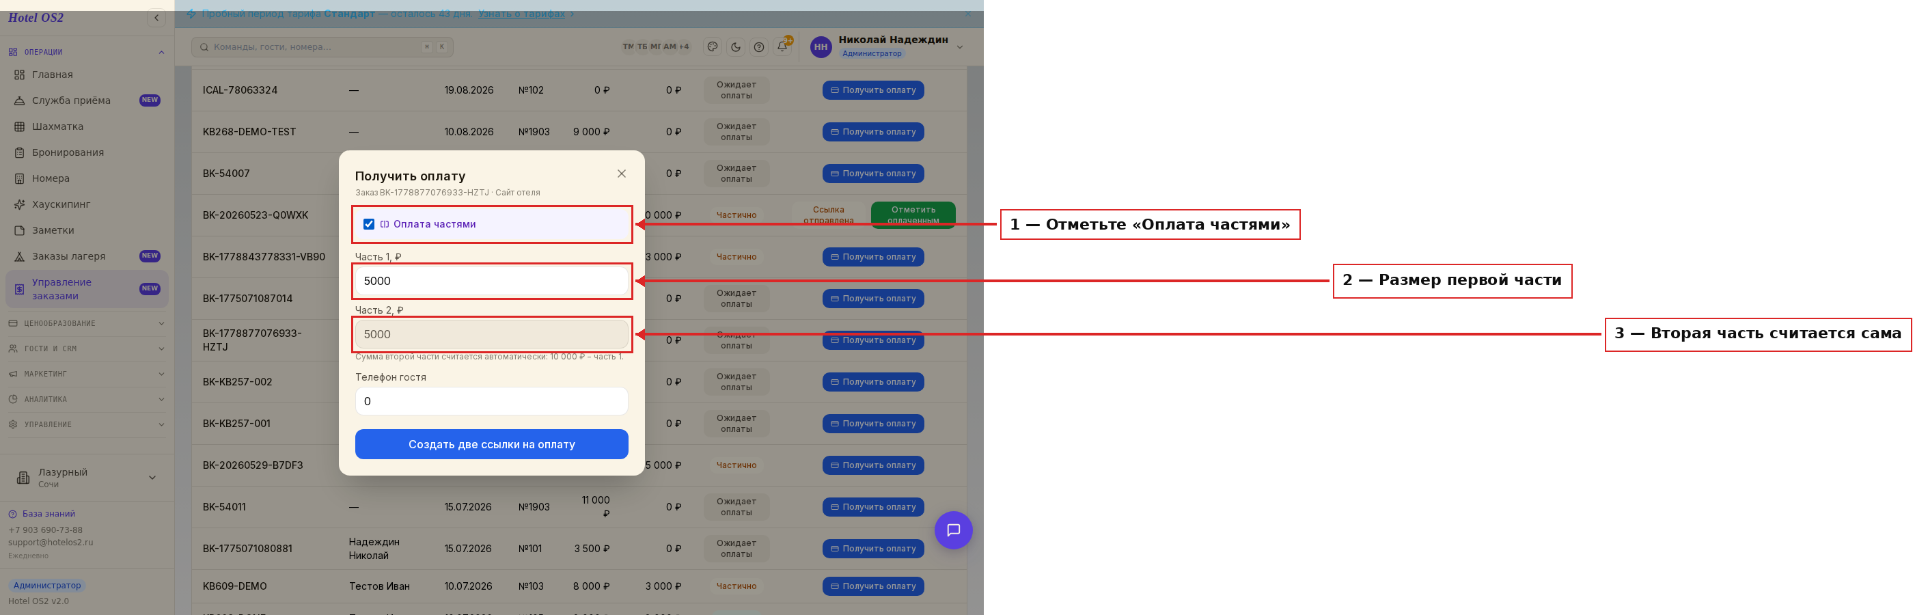Image resolution: width=1928 pixels, height=615 pixels.
Task: Click «Отметить оплаченным» for BK-20260523-Q0WXK
Action: [x=913, y=215]
